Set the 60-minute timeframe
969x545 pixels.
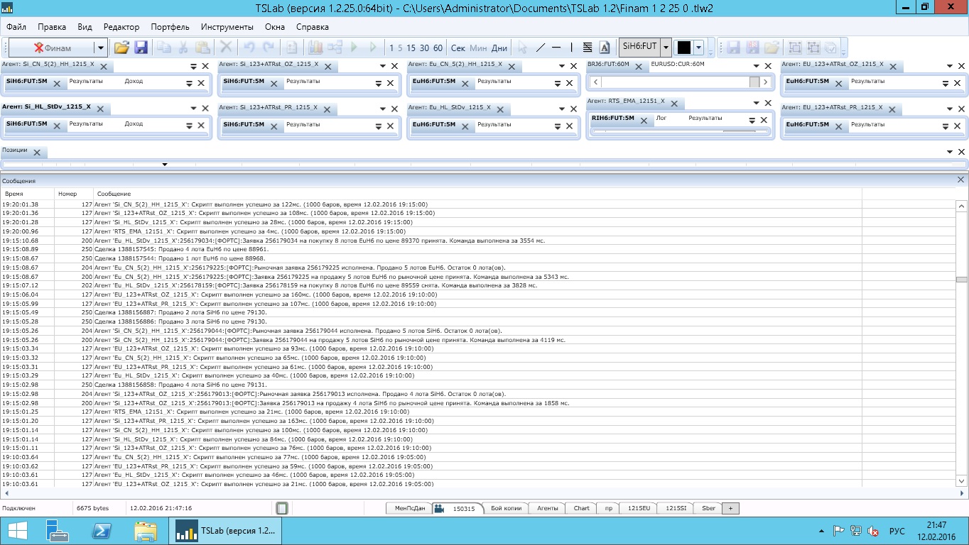click(x=438, y=48)
